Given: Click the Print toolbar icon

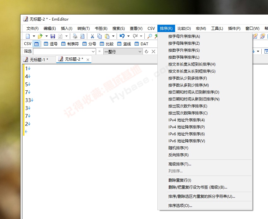Looking at the screenshot, I should click(75, 36).
